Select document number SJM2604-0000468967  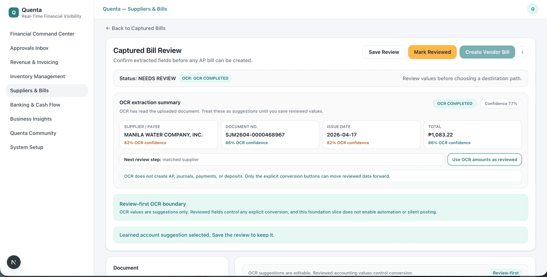click(255, 135)
